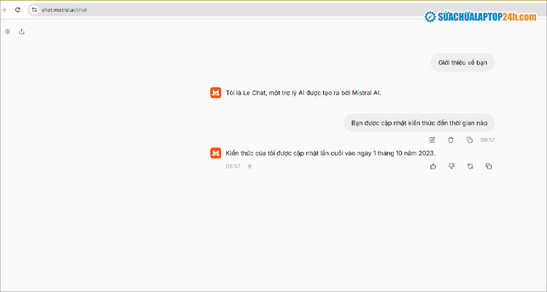Viewport: 547px width, 292px height.
Task: Click the Mistral logo beside second response
Action: pyautogui.click(x=216, y=153)
